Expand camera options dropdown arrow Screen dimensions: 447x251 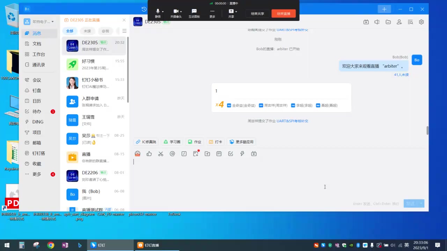[x=181, y=12]
